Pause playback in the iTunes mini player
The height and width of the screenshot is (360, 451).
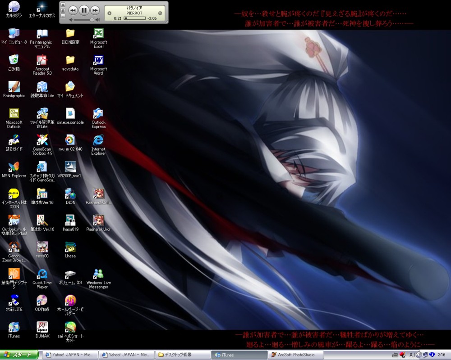[84, 11]
